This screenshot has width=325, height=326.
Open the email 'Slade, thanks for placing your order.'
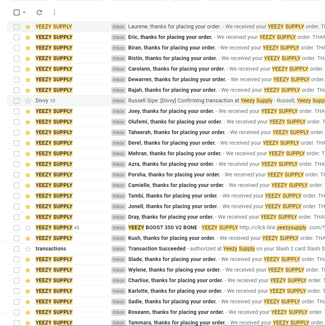pyautogui.click(x=173, y=259)
